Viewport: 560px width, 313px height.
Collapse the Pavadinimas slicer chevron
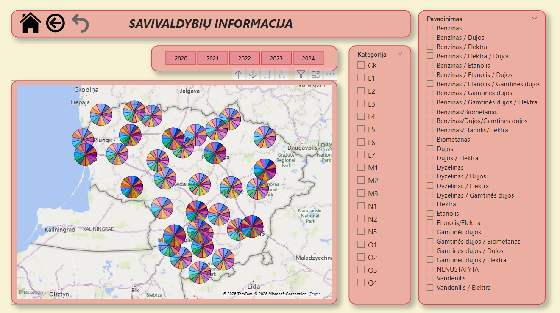(535, 18)
